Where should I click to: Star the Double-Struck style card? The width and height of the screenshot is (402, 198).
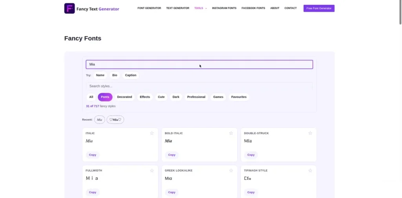pyautogui.click(x=310, y=133)
